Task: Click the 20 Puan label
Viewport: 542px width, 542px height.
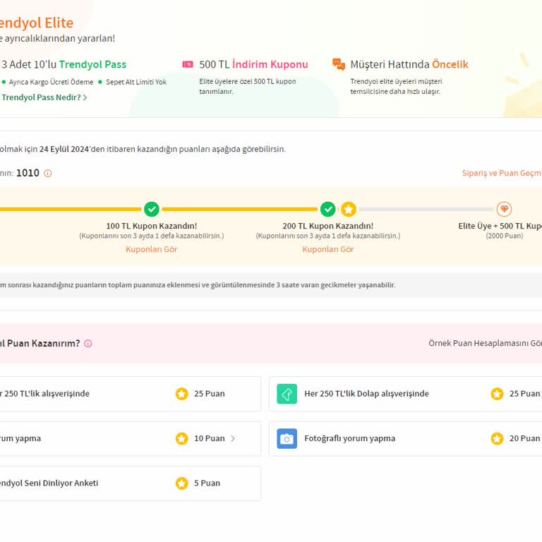Action: click(x=524, y=438)
